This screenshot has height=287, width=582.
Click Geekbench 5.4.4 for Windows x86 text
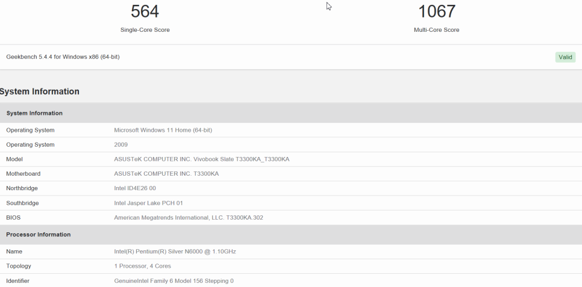[63, 57]
